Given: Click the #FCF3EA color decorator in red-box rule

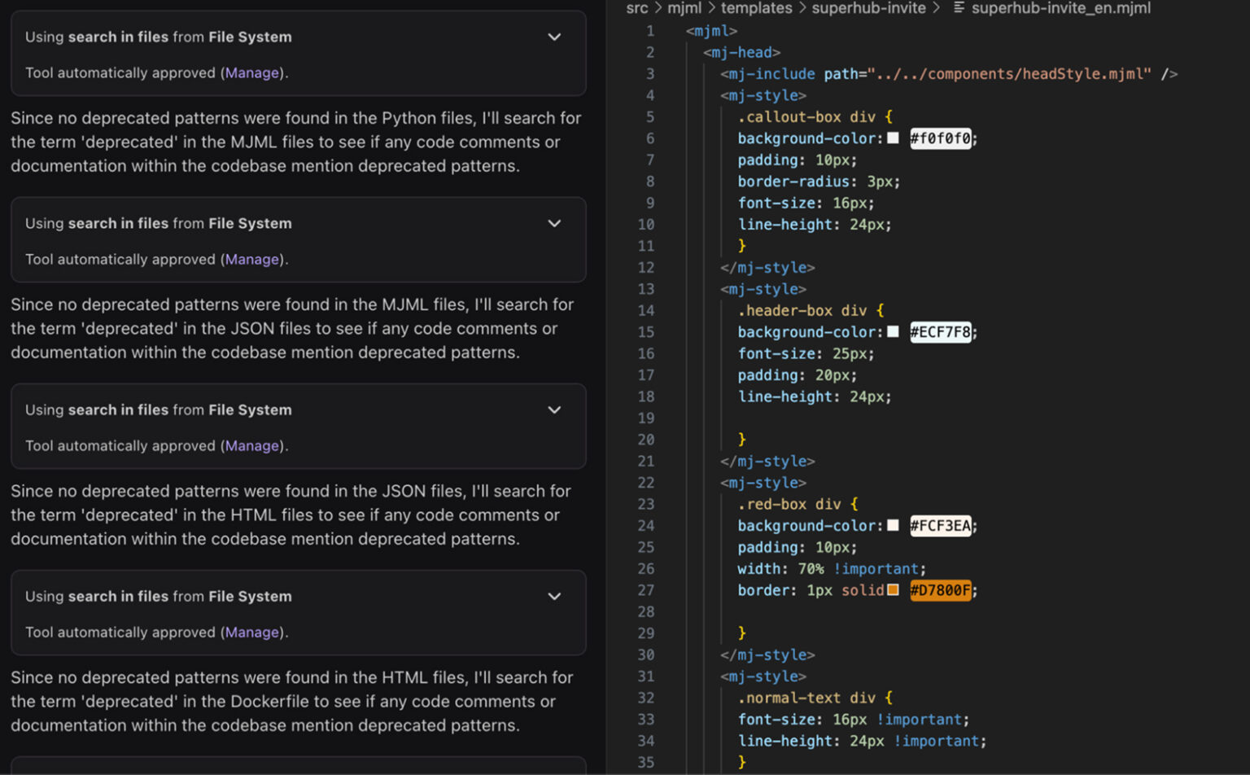Looking at the screenshot, I should (893, 526).
